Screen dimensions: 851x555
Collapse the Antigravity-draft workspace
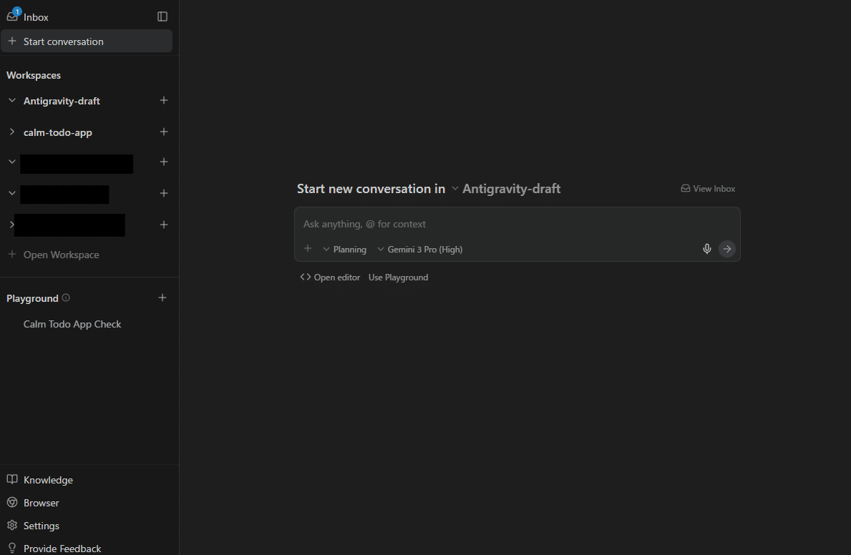coord(11,101)
